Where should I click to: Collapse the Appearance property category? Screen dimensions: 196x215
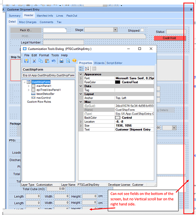click(x=81, y=74)
